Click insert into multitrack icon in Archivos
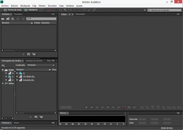 click(x=18, y=19)
